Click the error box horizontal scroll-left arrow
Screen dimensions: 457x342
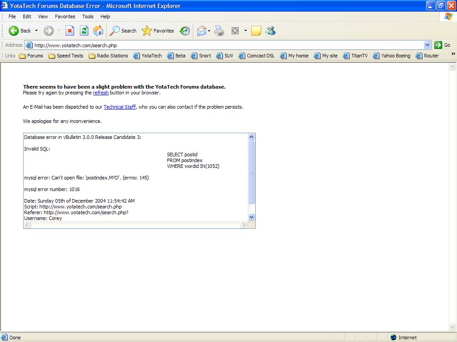27,224
